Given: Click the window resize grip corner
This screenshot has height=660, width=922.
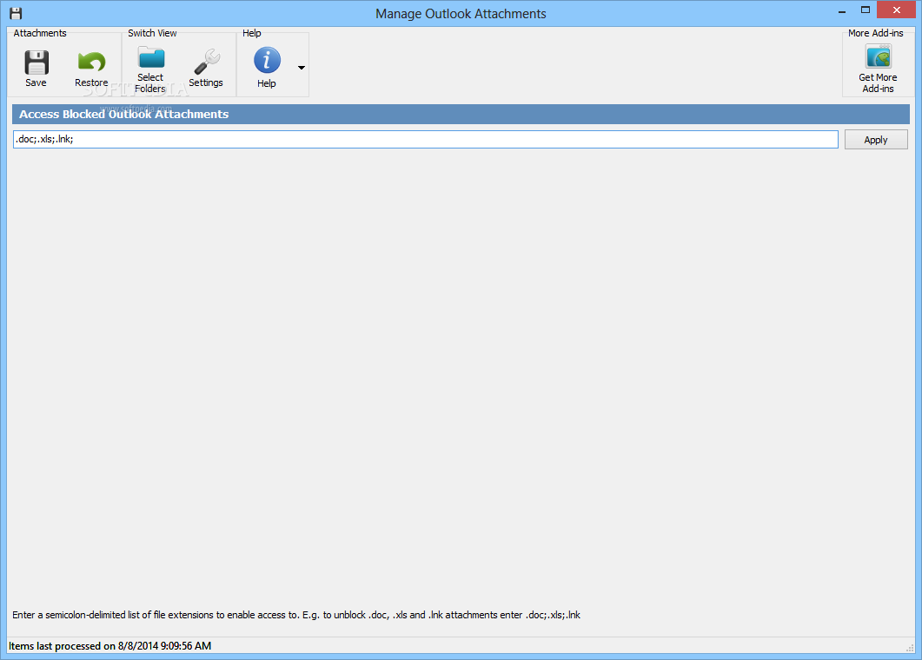Looking at the screenshot, I should pos(910,648).
